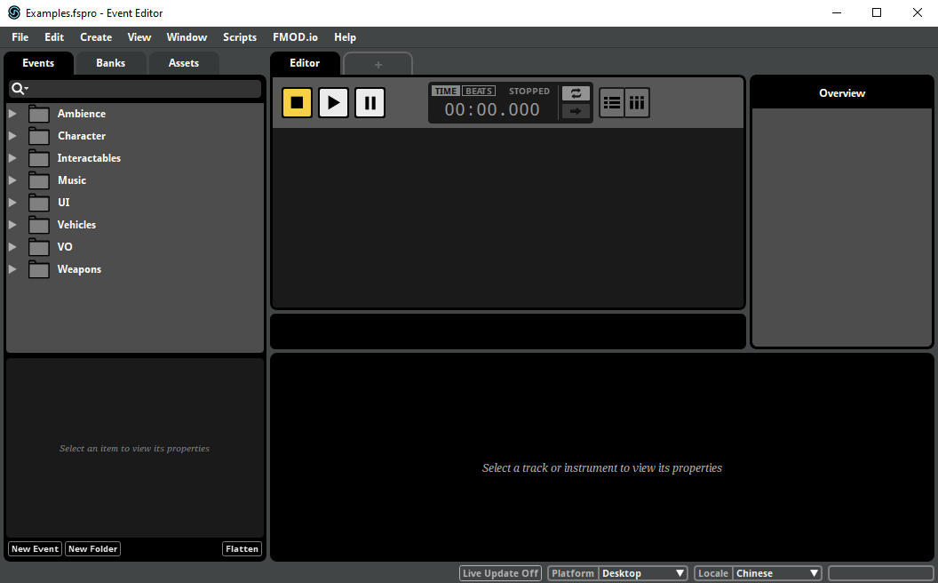Open the Scripts menu

240,37
